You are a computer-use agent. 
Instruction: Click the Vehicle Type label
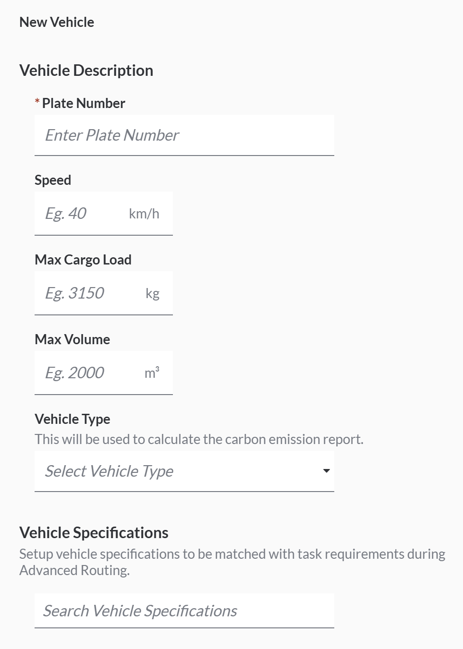(x=73, y=419)
